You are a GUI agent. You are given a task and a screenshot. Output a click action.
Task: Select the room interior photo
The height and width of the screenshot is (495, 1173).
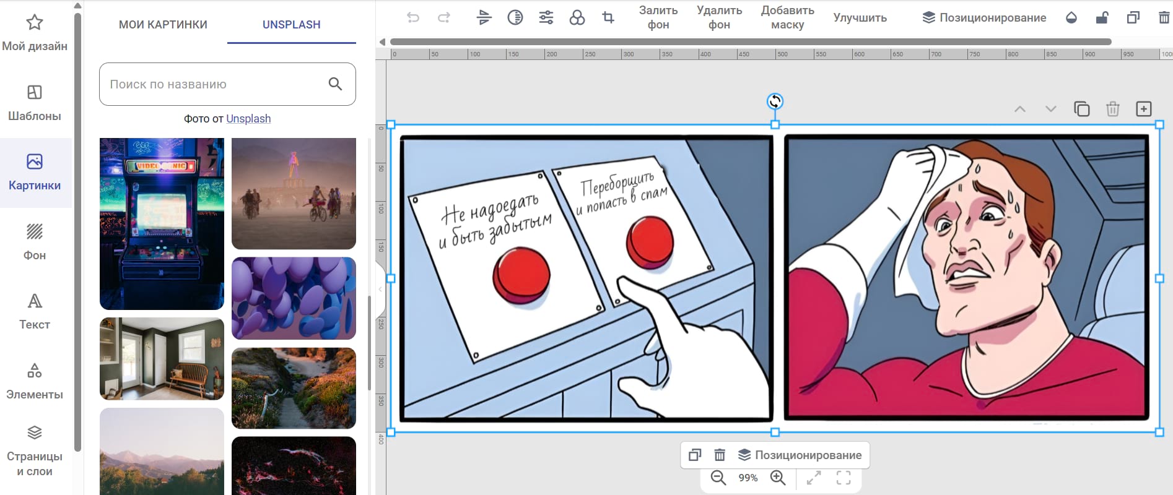tap(162, 358)
